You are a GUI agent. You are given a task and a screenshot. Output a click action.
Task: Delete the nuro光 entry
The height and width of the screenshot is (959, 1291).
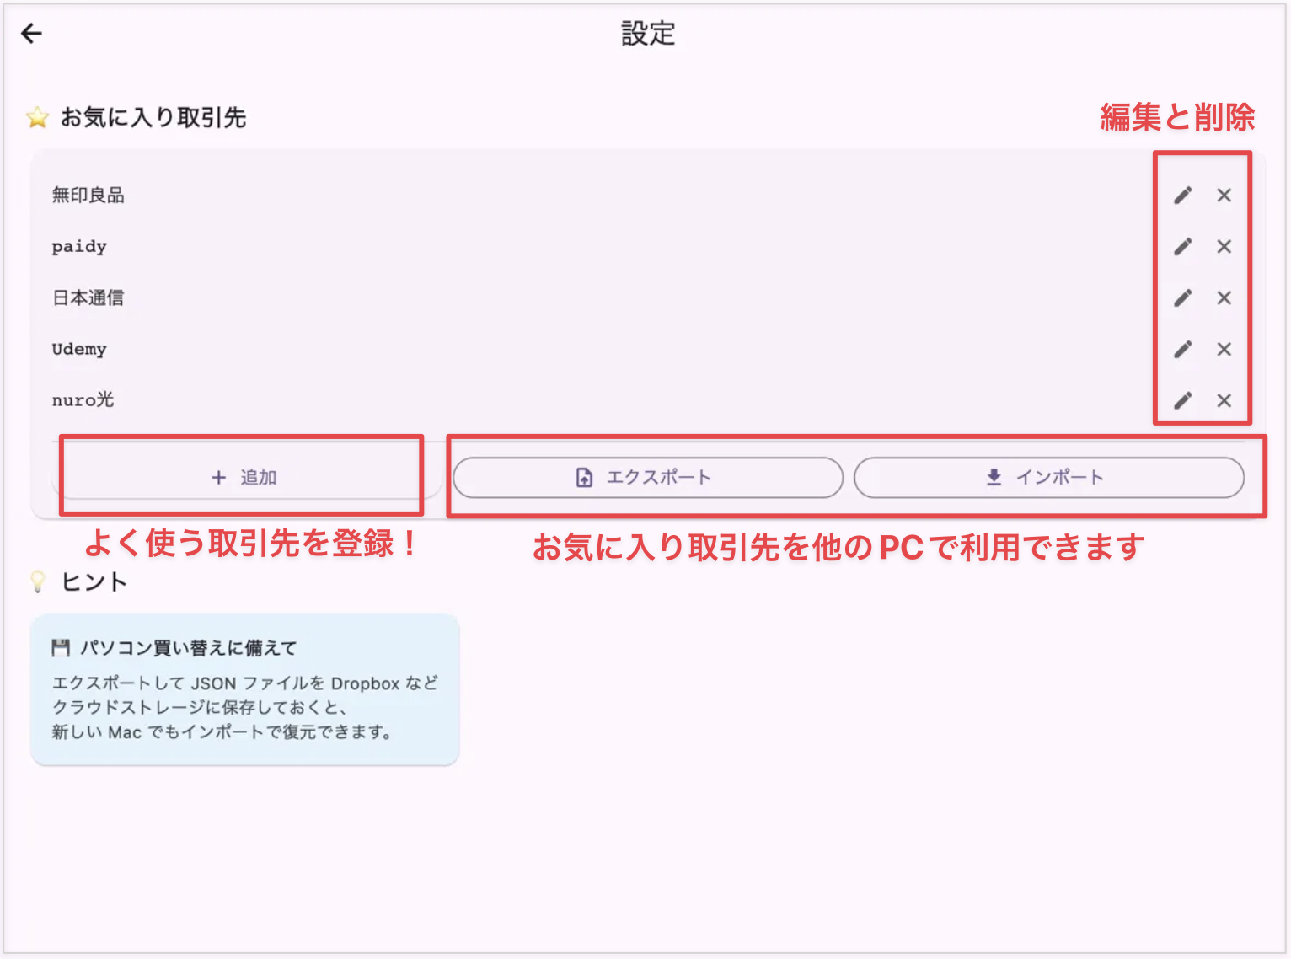tap(1224, 401)
